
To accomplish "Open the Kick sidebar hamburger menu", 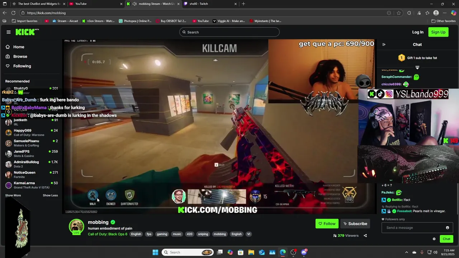I will [x=9, y=32].
